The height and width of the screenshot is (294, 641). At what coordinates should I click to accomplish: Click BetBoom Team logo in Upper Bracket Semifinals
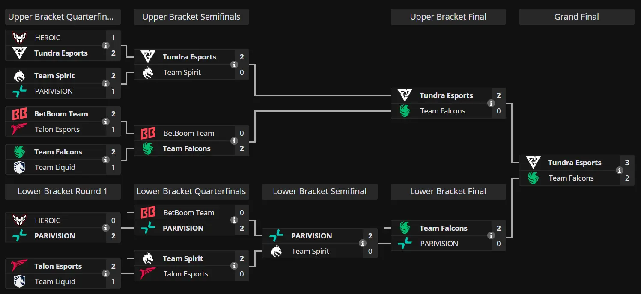coord(148,133)
